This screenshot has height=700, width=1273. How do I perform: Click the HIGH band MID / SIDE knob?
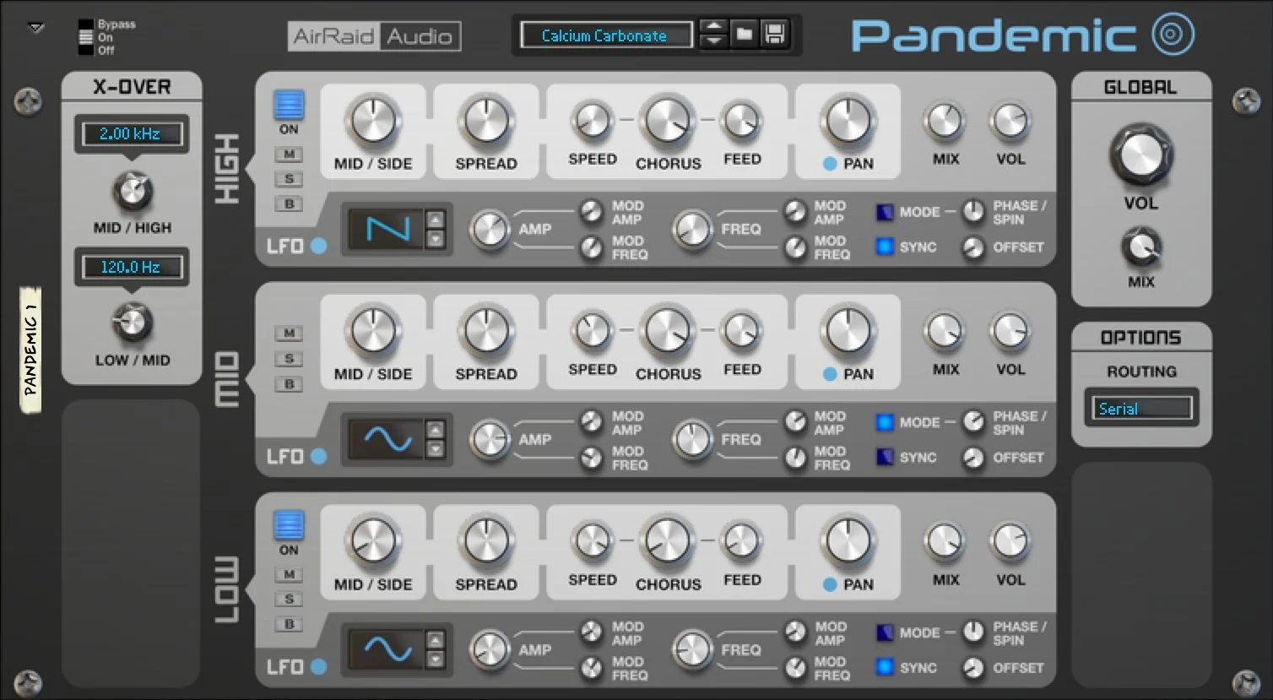click(x=372, y=121)
